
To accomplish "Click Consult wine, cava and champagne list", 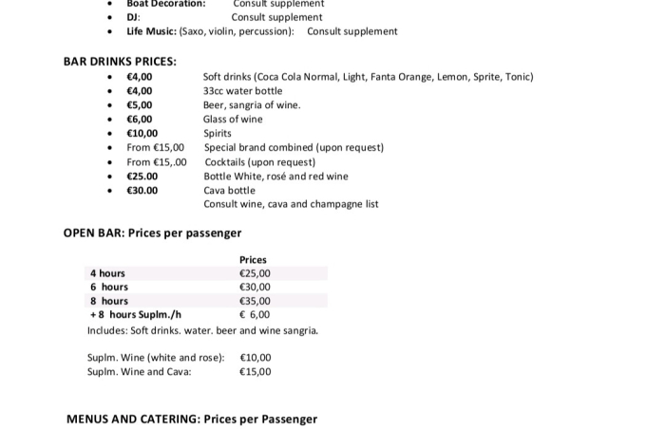I will point(291,204).
